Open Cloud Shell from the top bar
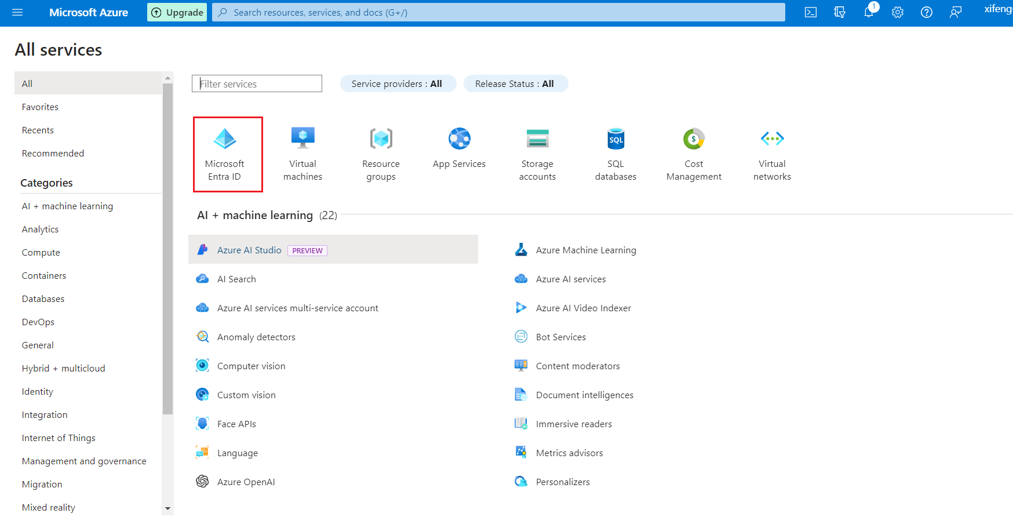Screen dimensions: 1013x517 pos(811,12)
